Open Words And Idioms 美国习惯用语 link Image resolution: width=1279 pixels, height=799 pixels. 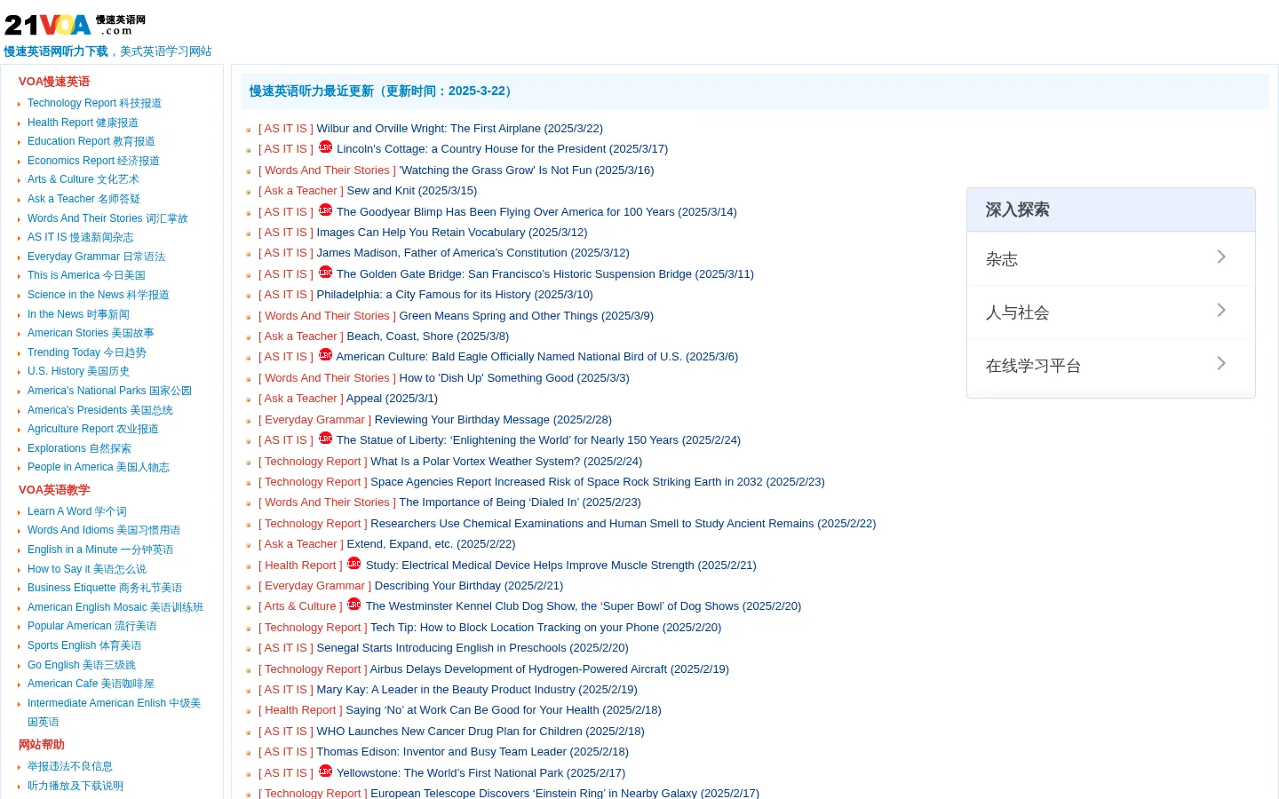pyautogui.click(x=104, y=530)
